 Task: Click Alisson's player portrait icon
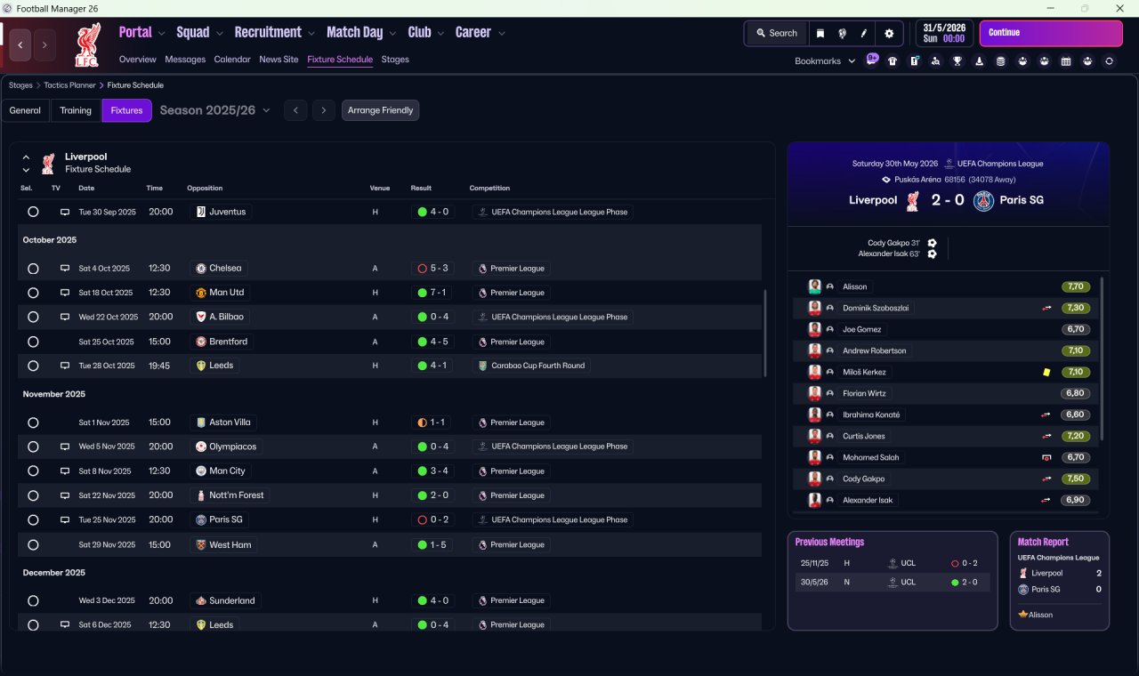click(814, 286)
